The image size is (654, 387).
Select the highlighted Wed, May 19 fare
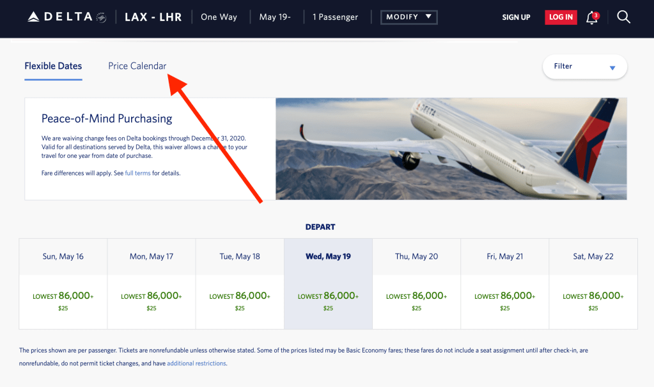pyautogui.click(x=328, y=301)
